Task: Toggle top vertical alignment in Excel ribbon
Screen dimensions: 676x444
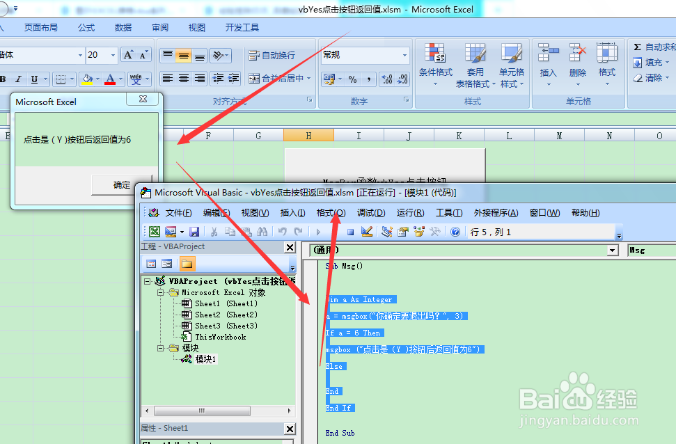Action: coord(168,55)
